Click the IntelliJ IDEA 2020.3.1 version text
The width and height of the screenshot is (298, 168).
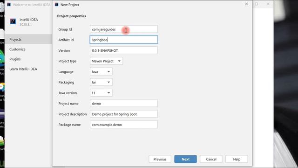click(x=26, y=24)
